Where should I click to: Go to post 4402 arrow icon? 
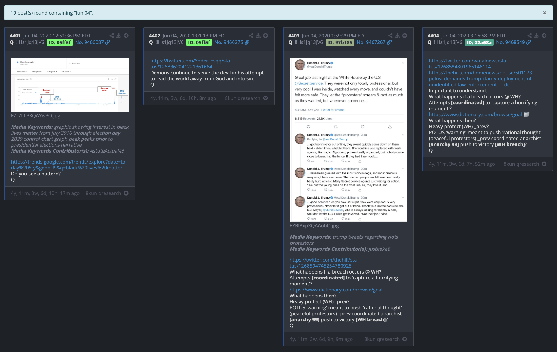[x=265, y=36]
